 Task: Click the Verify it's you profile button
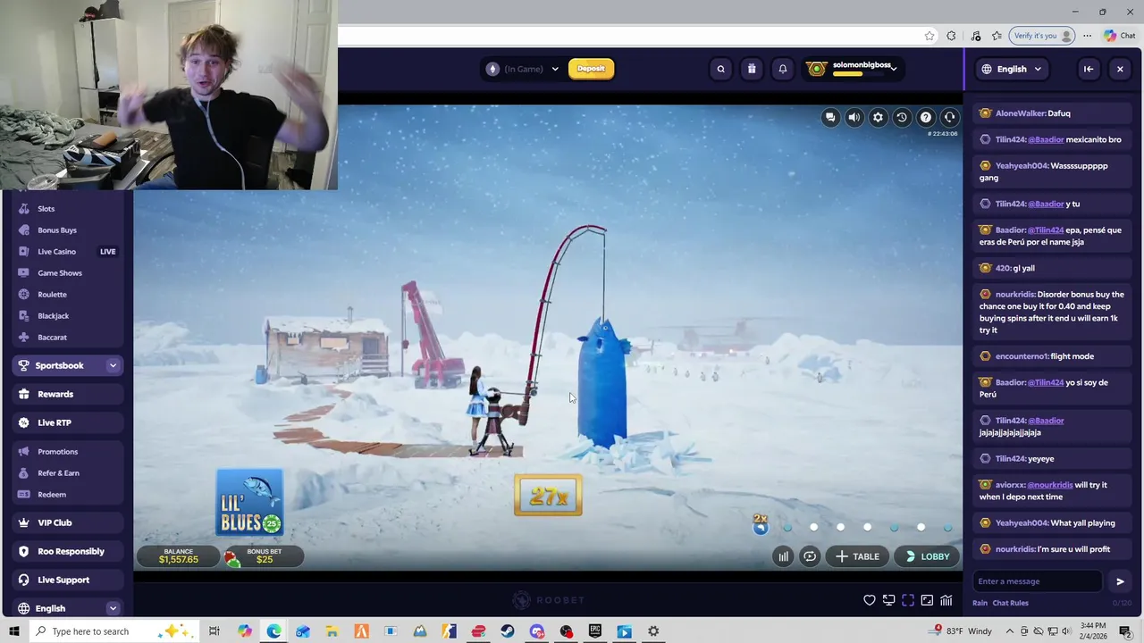point(1042,36)
